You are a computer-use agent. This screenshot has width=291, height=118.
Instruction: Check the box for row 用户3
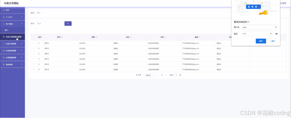[x=34, y=54]
